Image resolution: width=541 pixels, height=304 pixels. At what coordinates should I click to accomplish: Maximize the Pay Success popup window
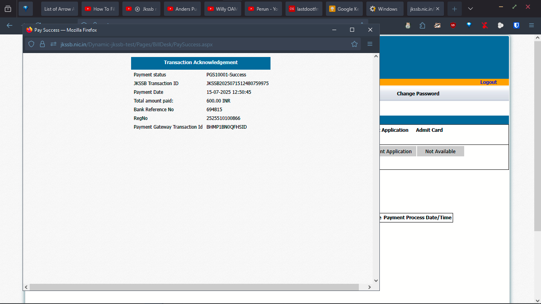pyautogui.click(x=352, y=30)
